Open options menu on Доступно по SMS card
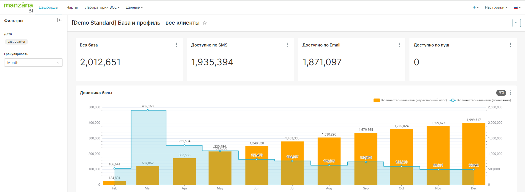525x192 pixels. [288, 45]
